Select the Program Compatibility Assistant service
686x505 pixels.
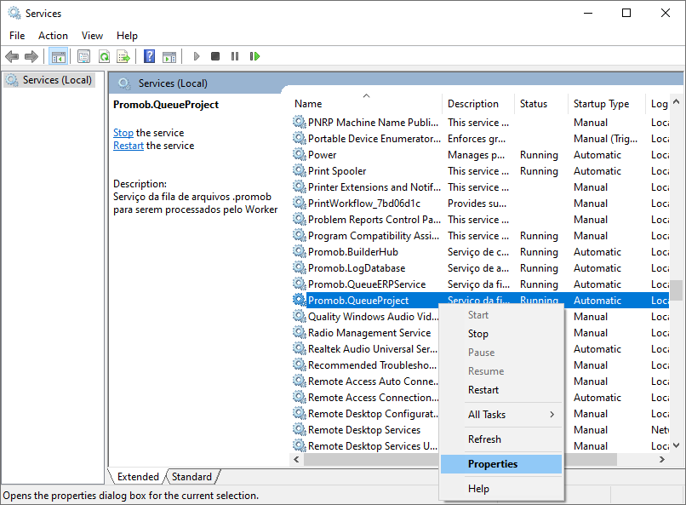(480, 235)
